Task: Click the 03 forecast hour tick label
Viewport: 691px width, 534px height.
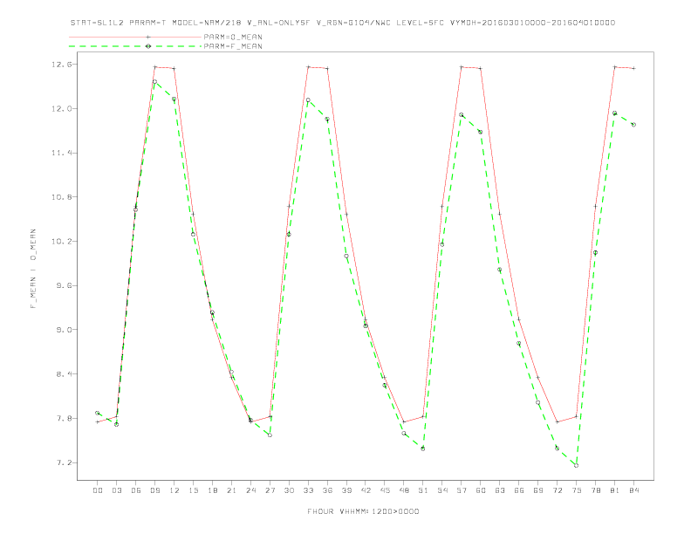Action: click(116, 490)
